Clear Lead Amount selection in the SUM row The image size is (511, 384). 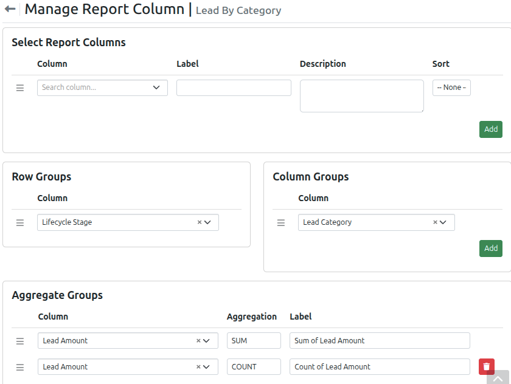(x=198, y=341)
